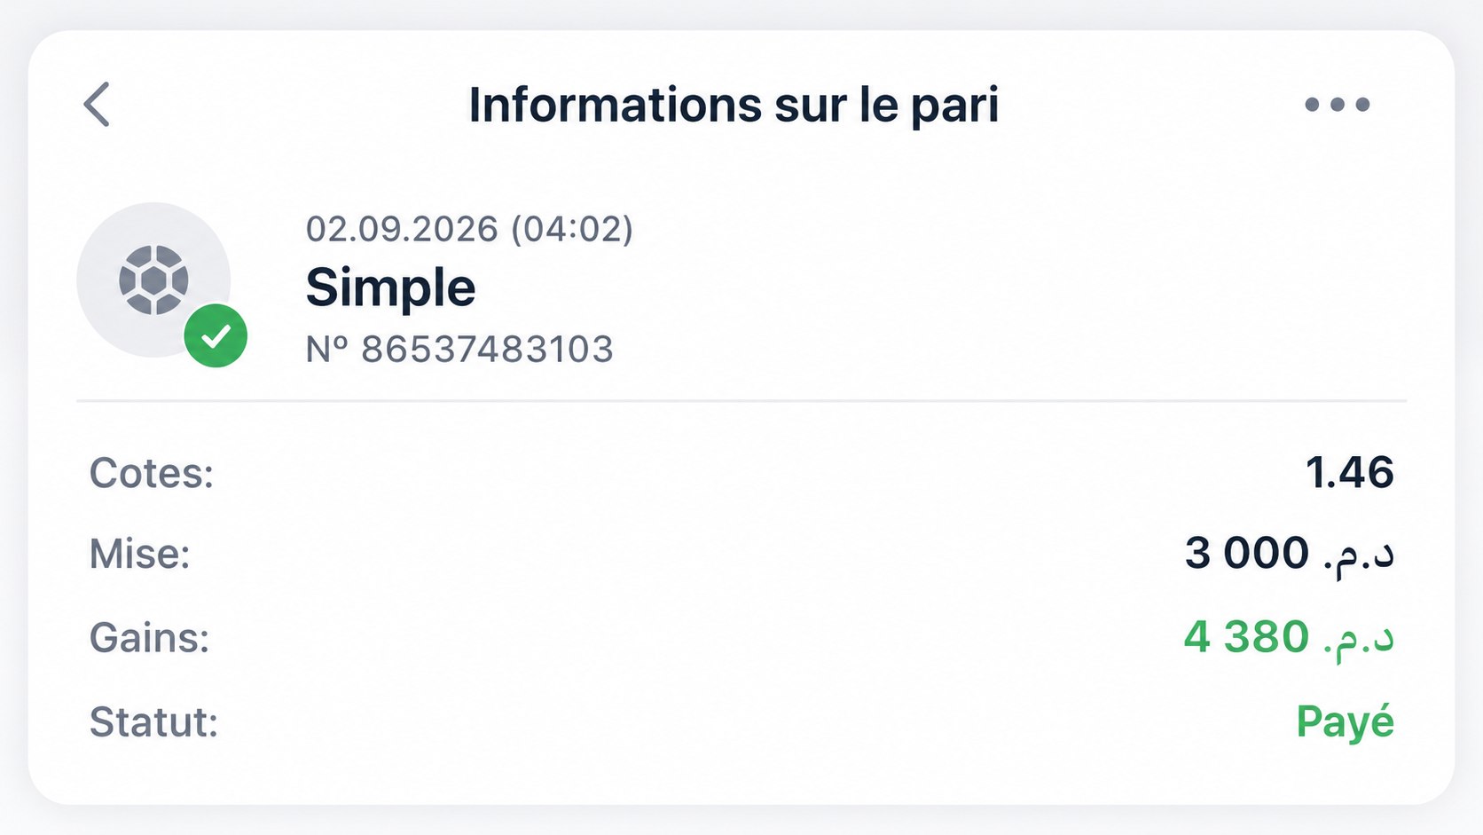Click the gray circle around football icon
The image size is (1483, 835).
tap(153, 280)
